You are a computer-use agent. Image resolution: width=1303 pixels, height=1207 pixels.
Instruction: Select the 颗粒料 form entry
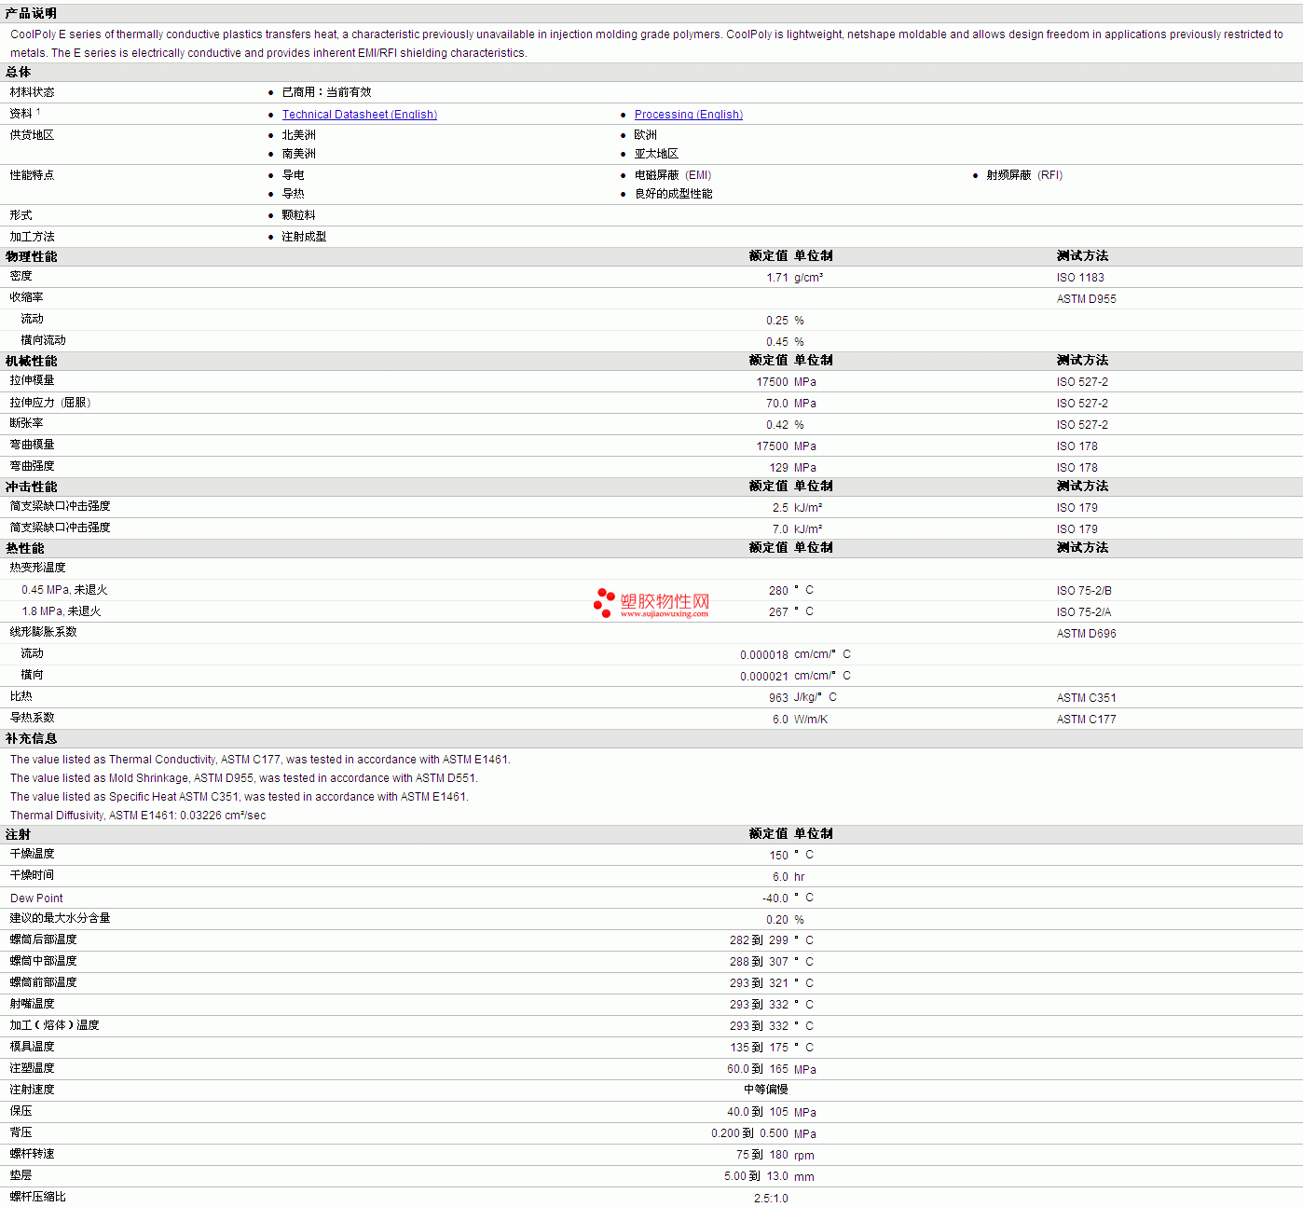click(299, 215)
